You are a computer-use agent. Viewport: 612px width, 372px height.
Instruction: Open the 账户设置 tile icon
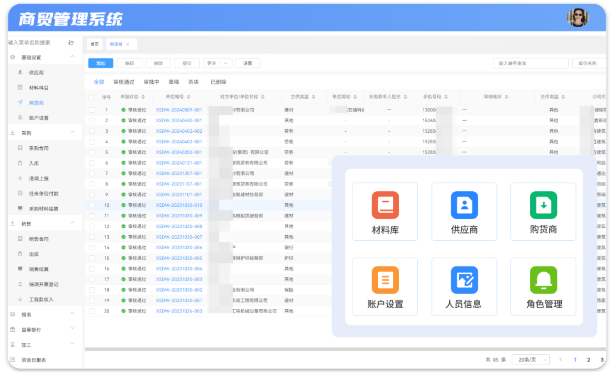tap(385, 280)
